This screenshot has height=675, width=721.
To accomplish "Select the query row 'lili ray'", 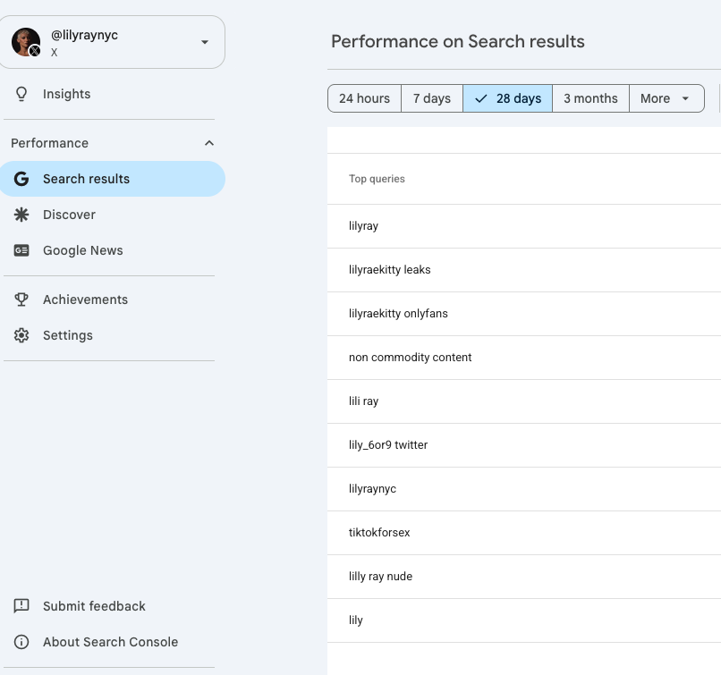I will (523, 401).
